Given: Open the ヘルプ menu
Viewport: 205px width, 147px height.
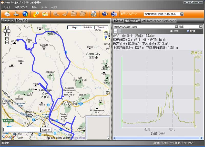Looking at the screenshot, I should 54,7.
